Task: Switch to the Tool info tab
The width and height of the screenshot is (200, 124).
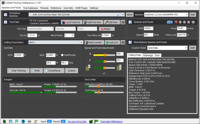Action: click(x=157, y=55)
